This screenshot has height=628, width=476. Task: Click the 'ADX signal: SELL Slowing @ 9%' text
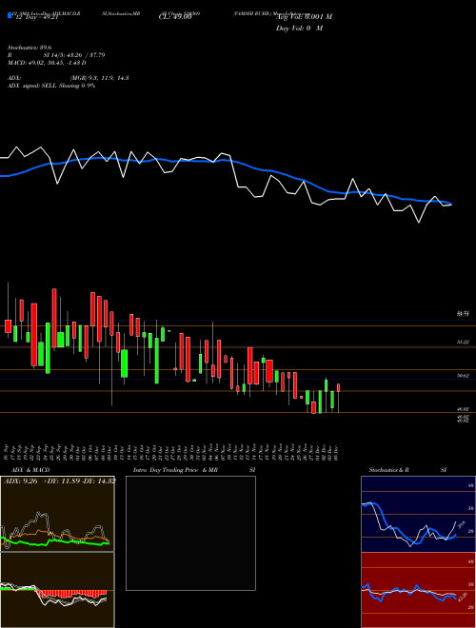click(51, 86)
